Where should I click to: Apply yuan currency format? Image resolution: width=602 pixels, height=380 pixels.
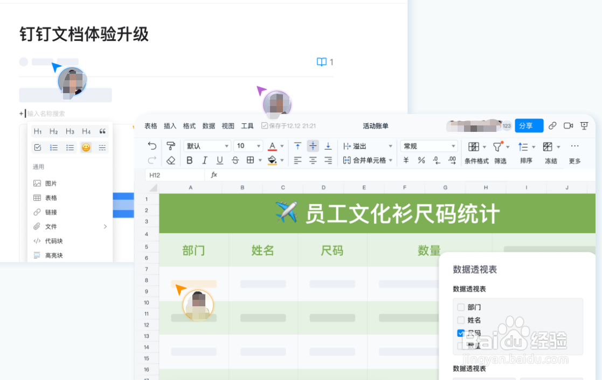tap(406, 160)
